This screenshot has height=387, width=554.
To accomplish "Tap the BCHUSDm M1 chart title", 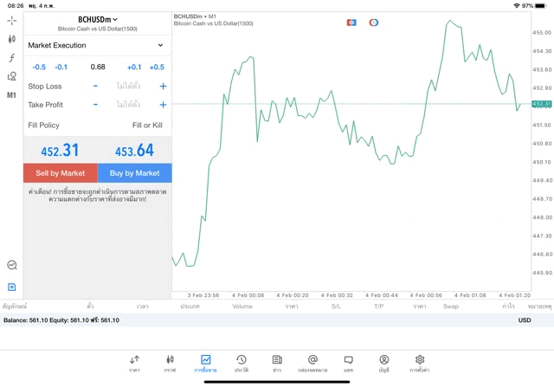I will coord(195,16).
